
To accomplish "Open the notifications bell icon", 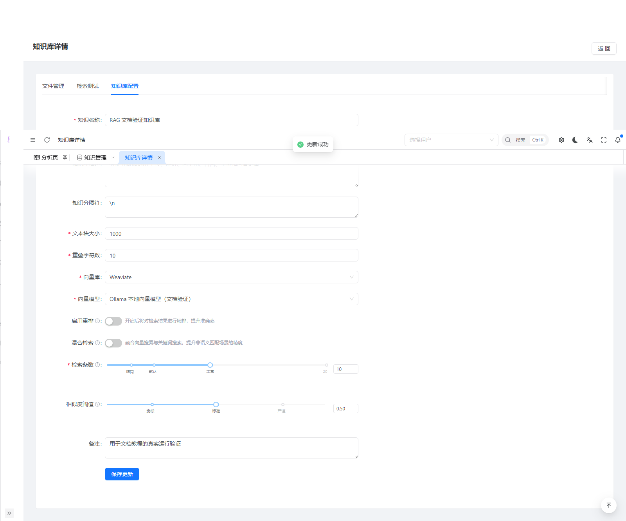I will 618,140.
